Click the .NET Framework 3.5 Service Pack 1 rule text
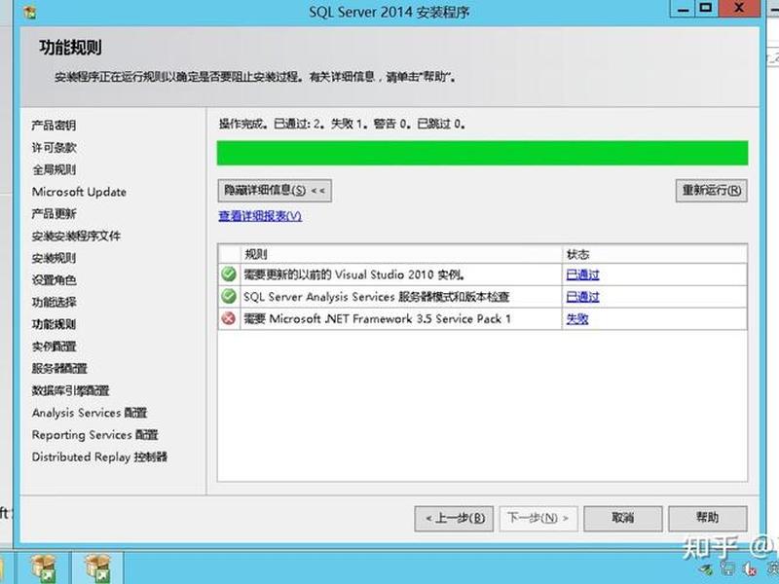 [377, 319]
